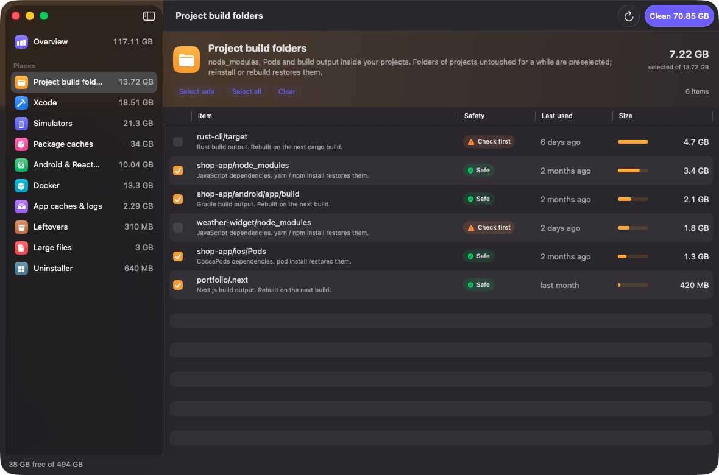Viewport: 719px width, 475px height.
Task: Click the Select safe button
Action: (197, 91)
